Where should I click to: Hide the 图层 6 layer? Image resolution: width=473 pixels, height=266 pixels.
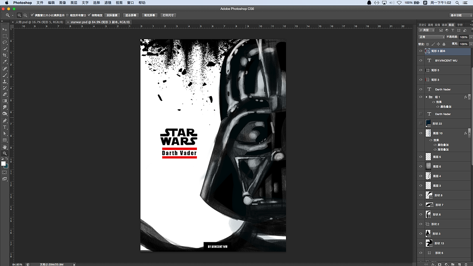(421, 167)
